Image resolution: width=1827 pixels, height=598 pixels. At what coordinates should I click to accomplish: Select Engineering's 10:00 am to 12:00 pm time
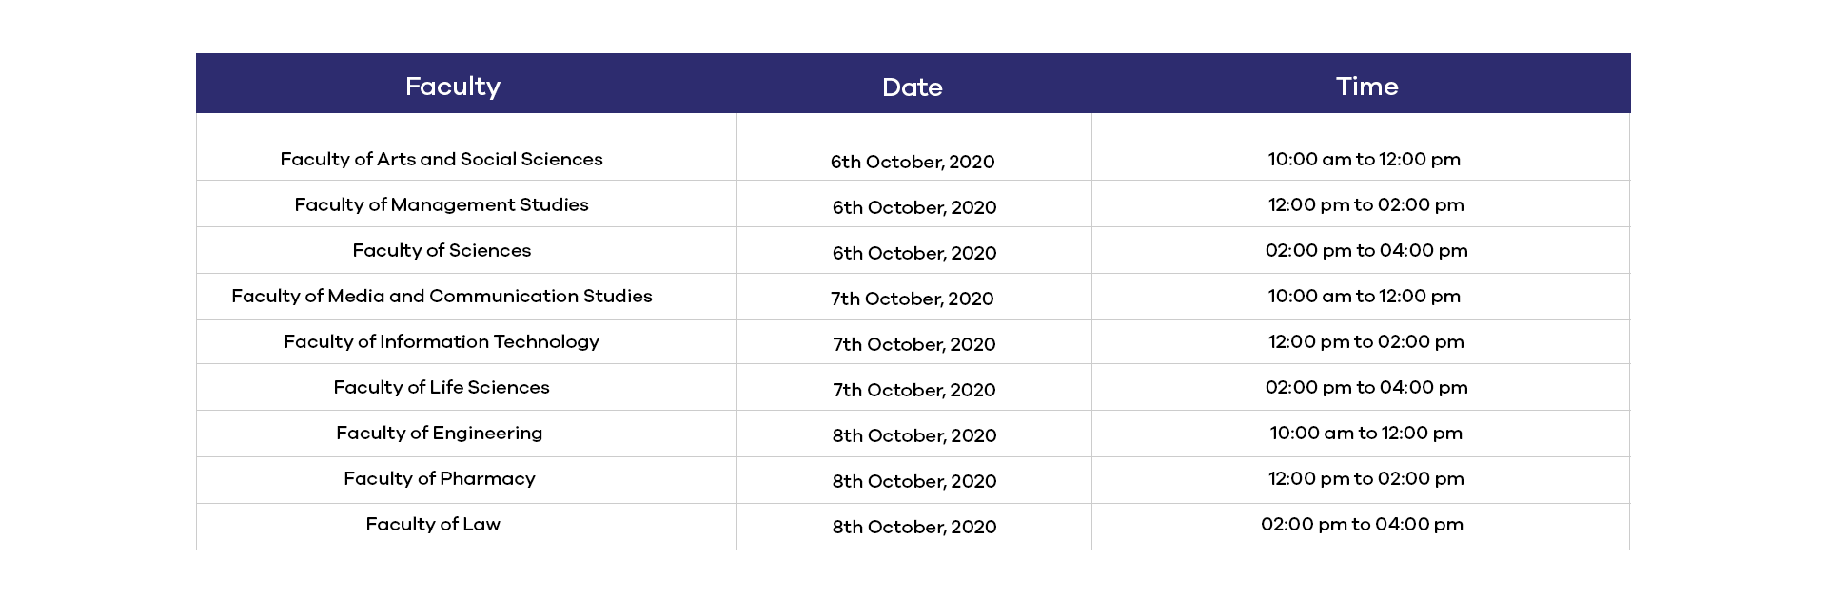(x=1366, y=433)
